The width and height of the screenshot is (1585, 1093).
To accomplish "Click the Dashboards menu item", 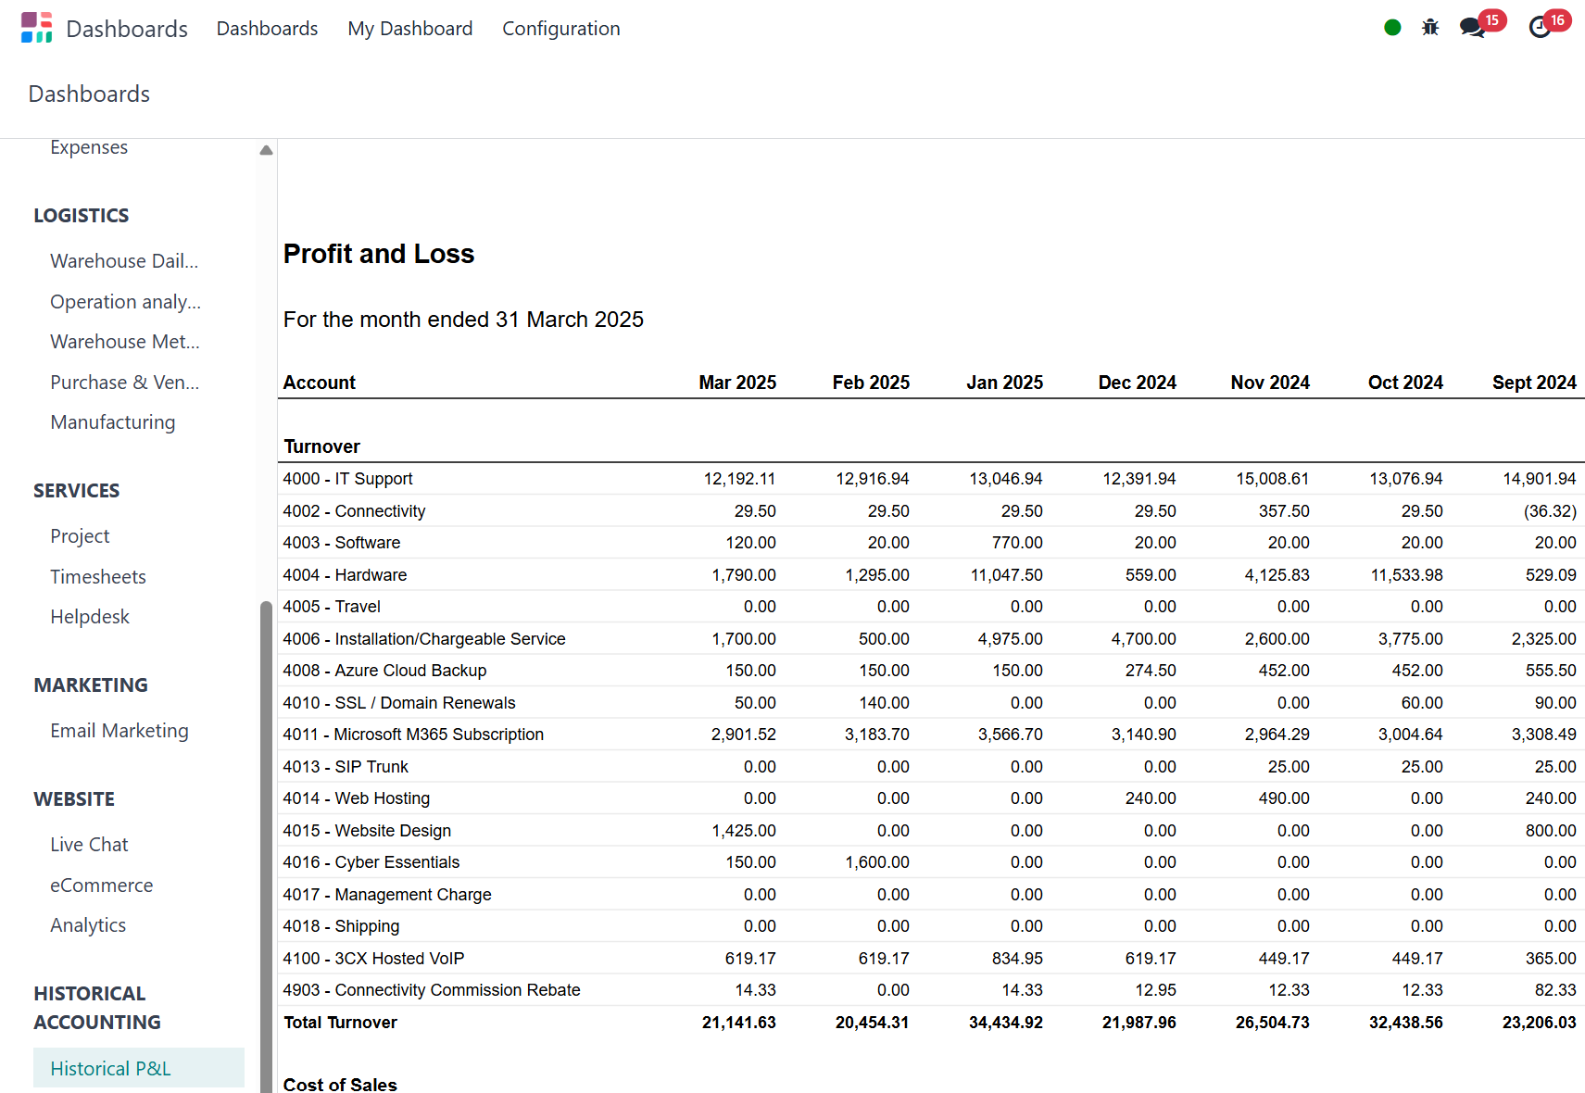I will click(x=267, y=29).
